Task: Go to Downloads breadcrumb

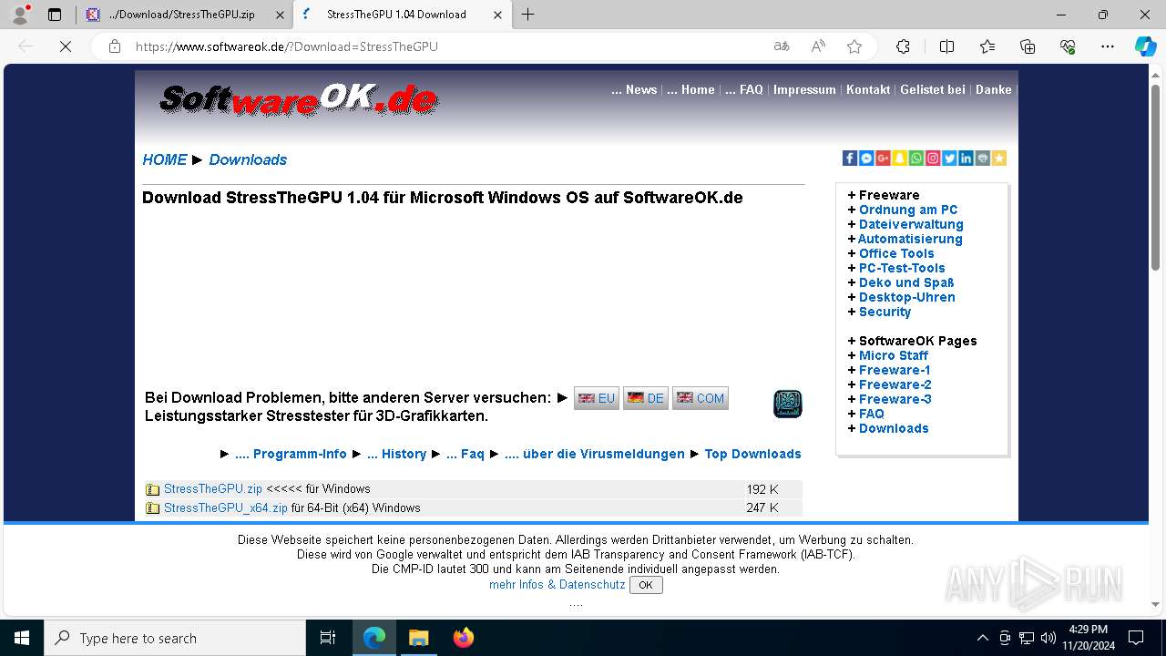Action: (248, 159)
